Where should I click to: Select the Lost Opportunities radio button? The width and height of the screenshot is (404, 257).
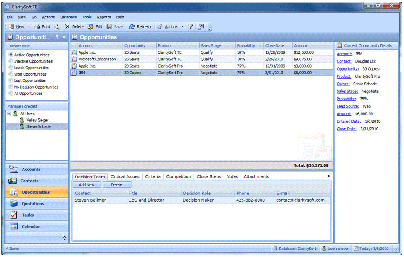(x=11, y=81)
